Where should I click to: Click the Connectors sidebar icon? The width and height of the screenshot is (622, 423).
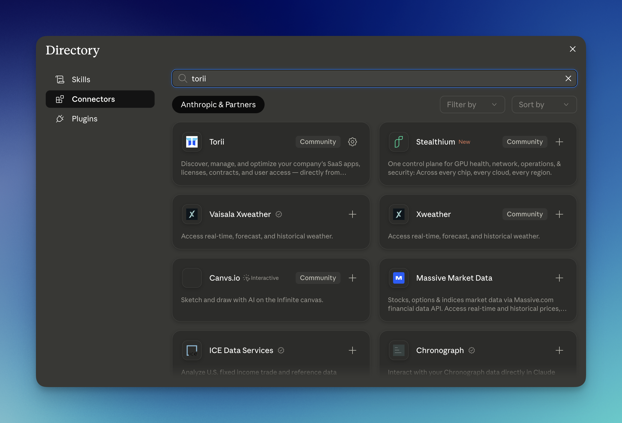pos(60,99)
